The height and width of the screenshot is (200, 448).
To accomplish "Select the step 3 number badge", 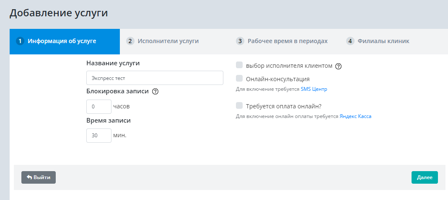I will point(240,41).
